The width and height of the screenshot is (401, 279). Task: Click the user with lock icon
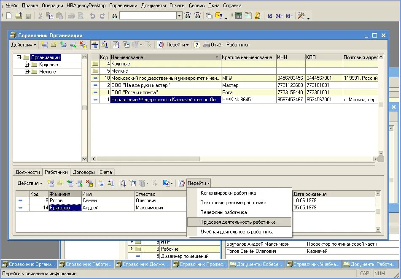(x=258, y=16)
